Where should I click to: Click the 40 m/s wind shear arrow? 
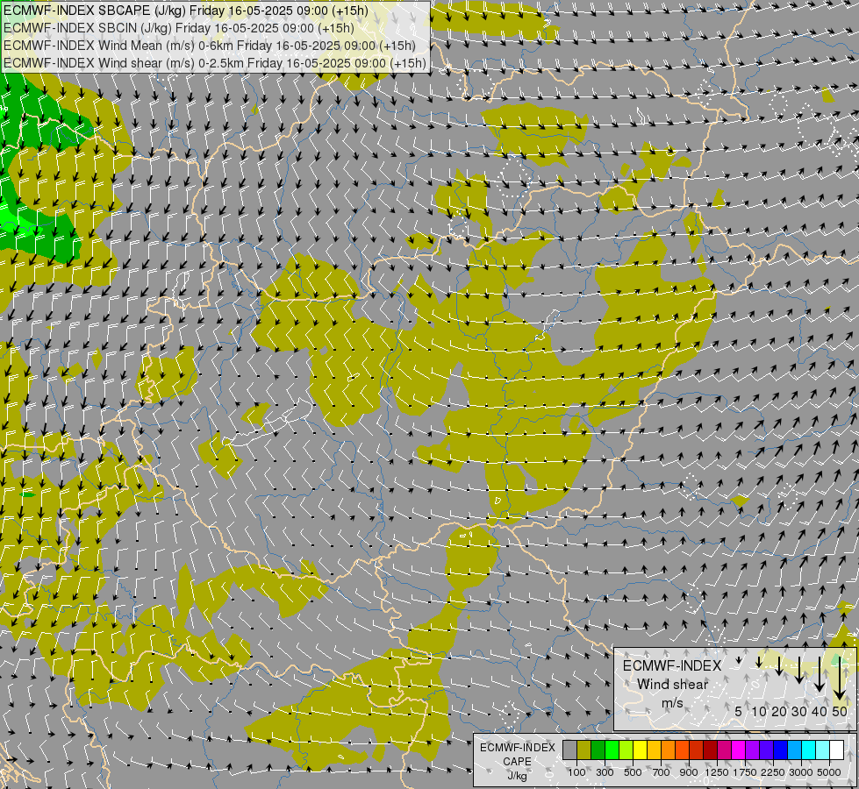[819, 674]
